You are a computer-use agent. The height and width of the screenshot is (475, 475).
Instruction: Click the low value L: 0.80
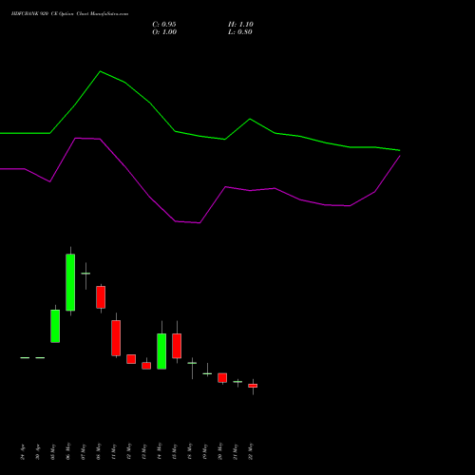click(240, 32)
